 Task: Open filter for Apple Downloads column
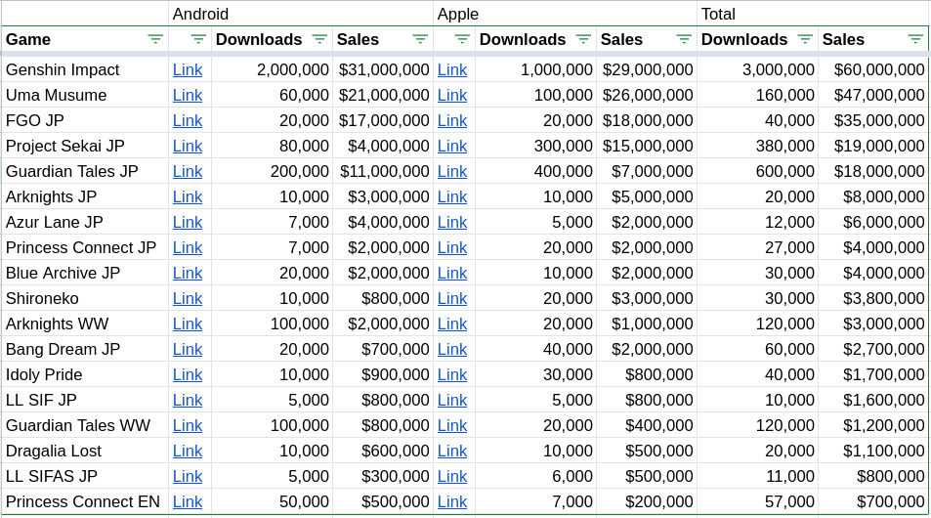[583, 39]
